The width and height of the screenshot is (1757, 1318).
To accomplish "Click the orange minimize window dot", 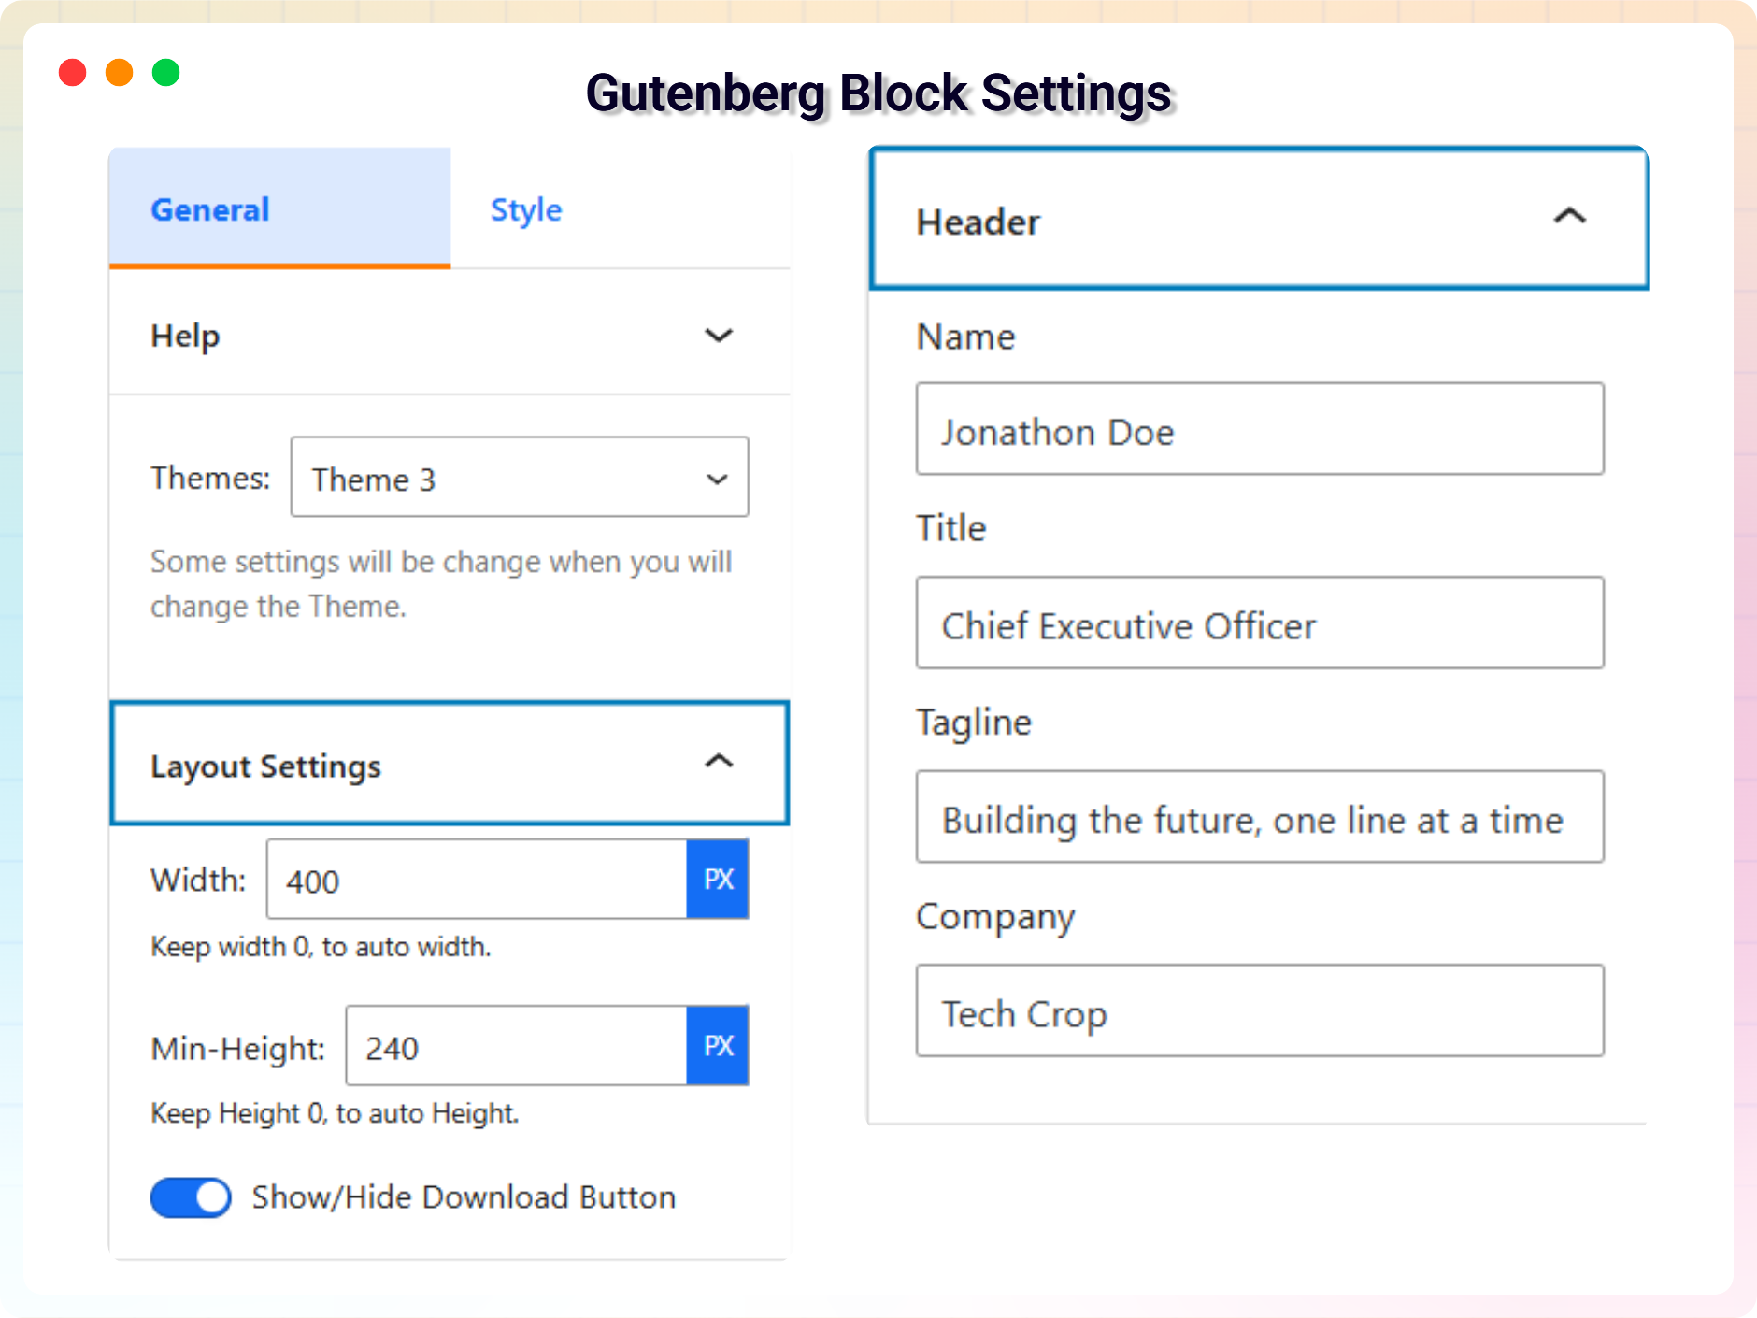I will 120,73.
